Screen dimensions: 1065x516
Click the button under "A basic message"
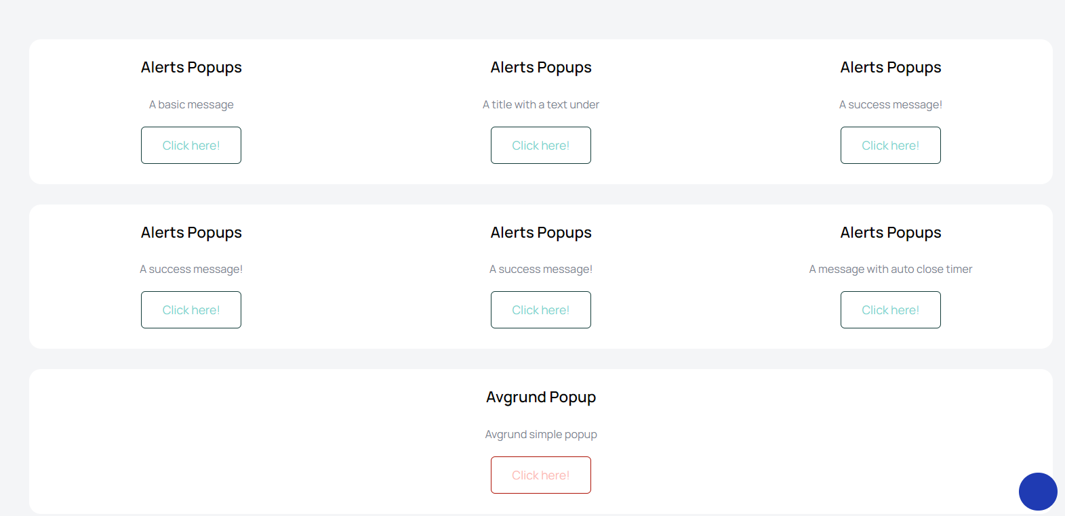[x=191, y=146]
